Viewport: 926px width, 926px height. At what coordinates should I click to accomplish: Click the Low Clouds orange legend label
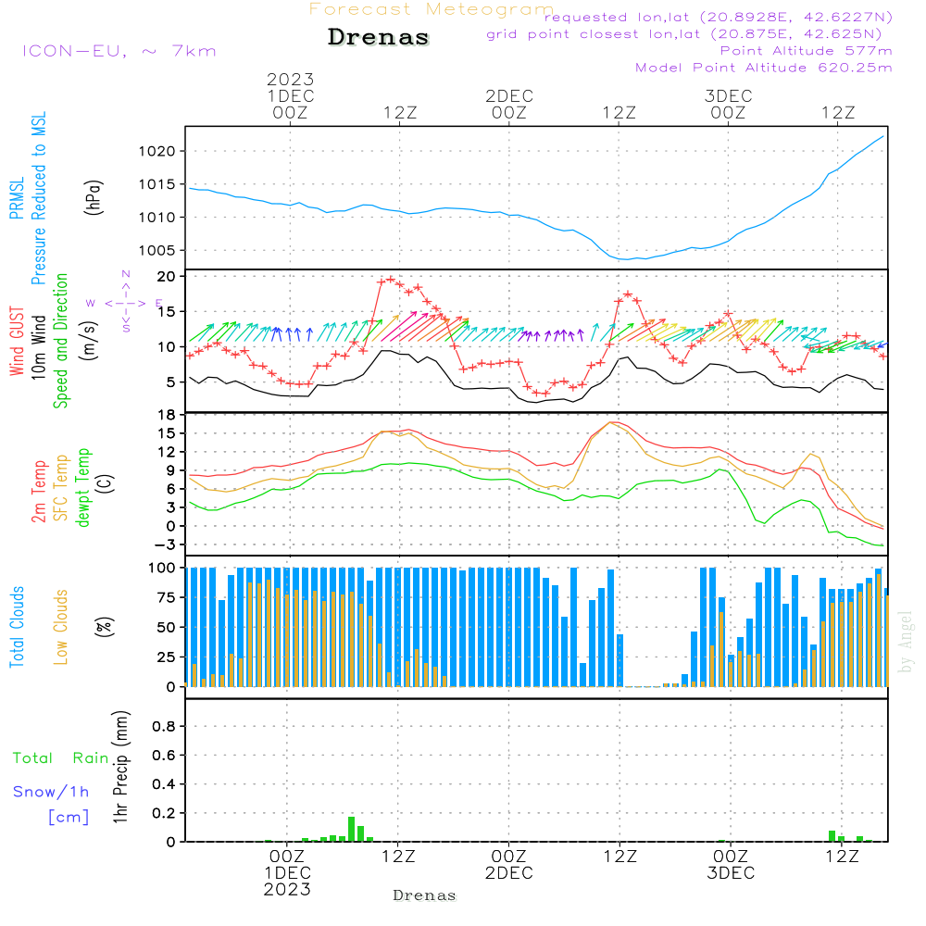coord(61,627)
